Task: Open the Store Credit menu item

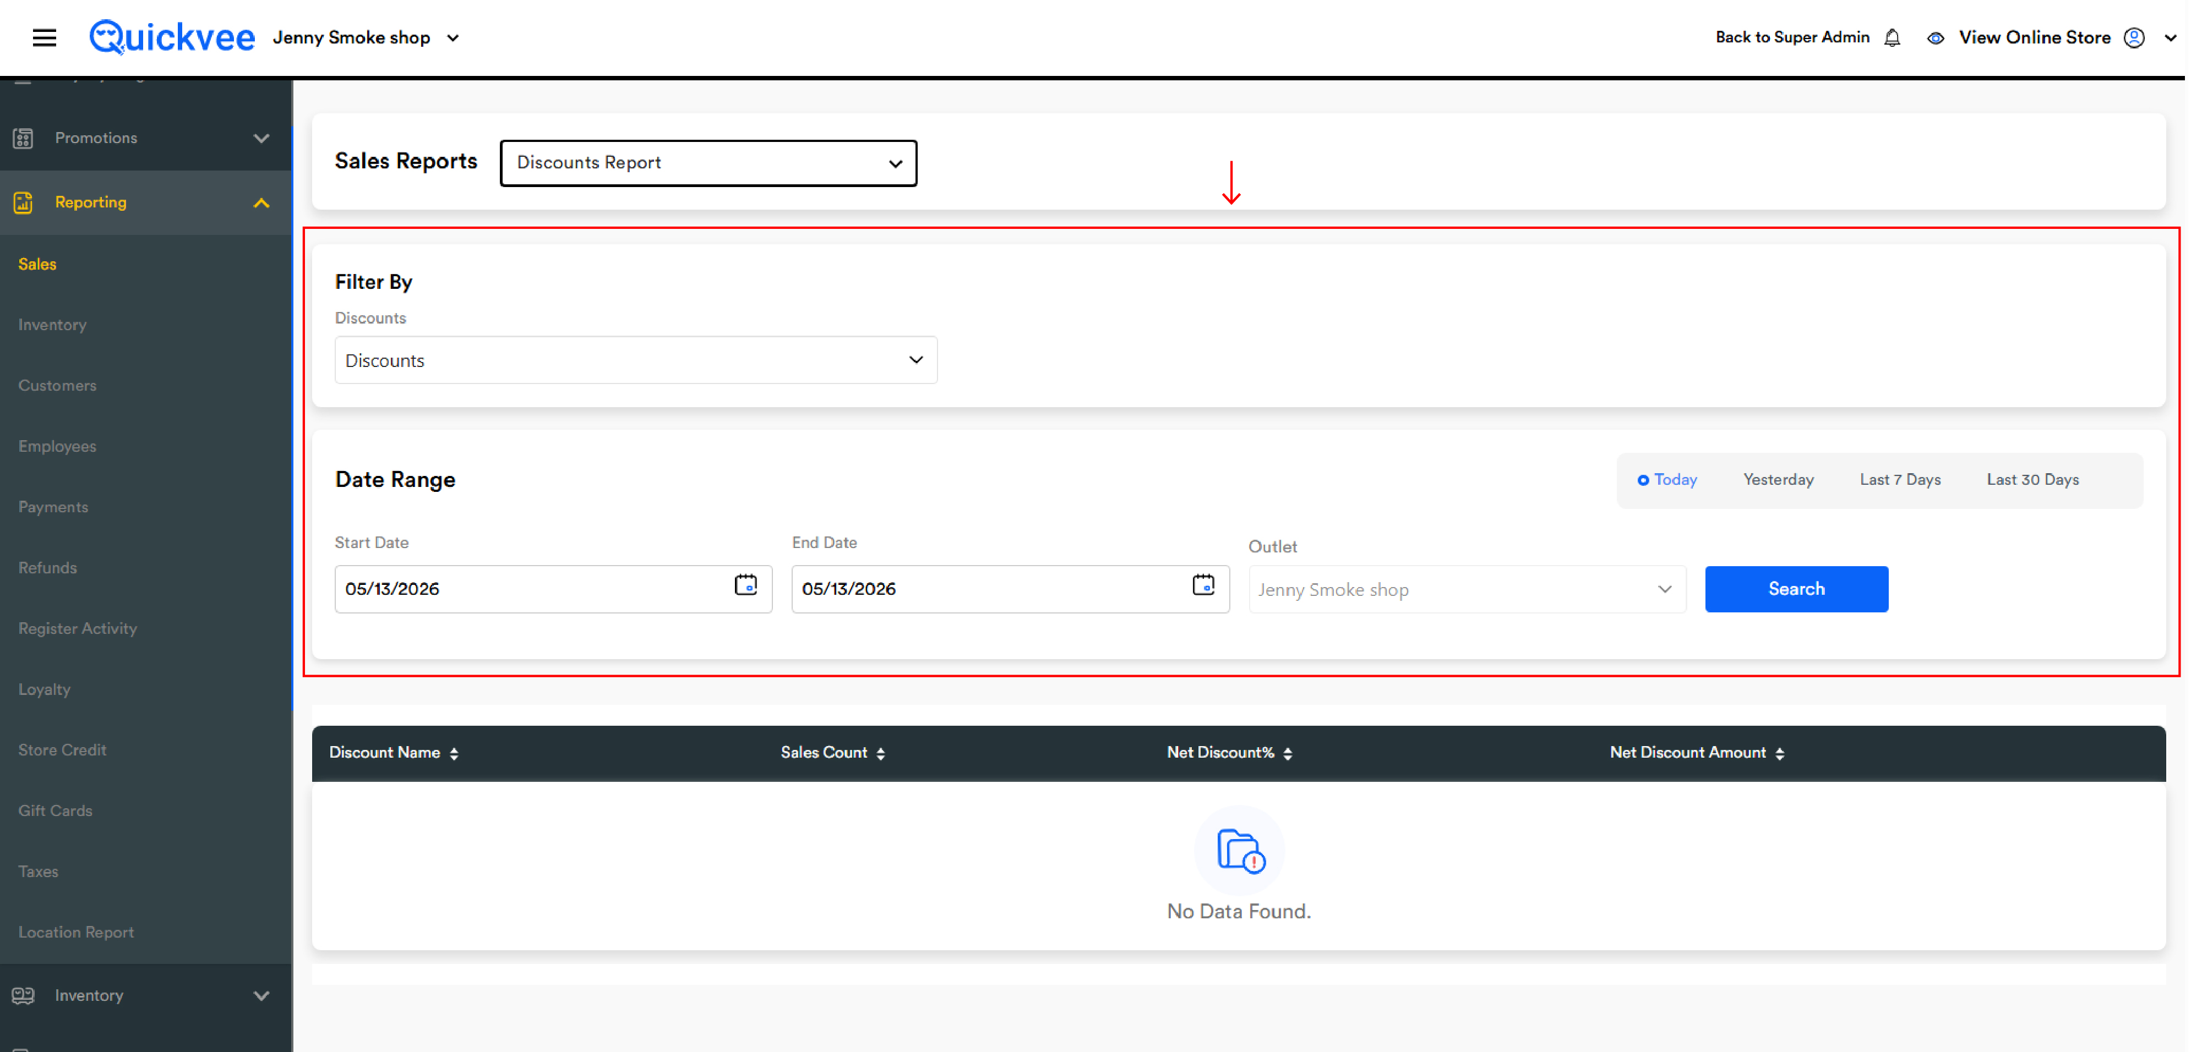Action: click(x=62, y=749)
